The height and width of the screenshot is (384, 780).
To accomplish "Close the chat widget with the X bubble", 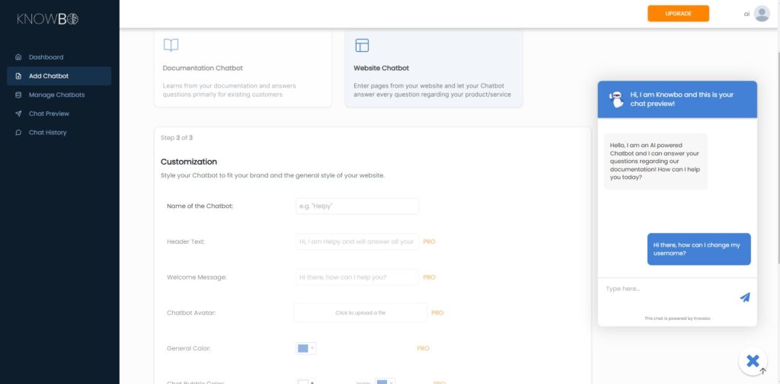I will (753, 361).
